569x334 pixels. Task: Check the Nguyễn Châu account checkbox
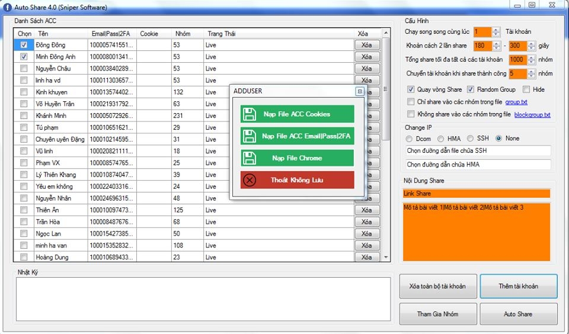(x=24, y=68)
